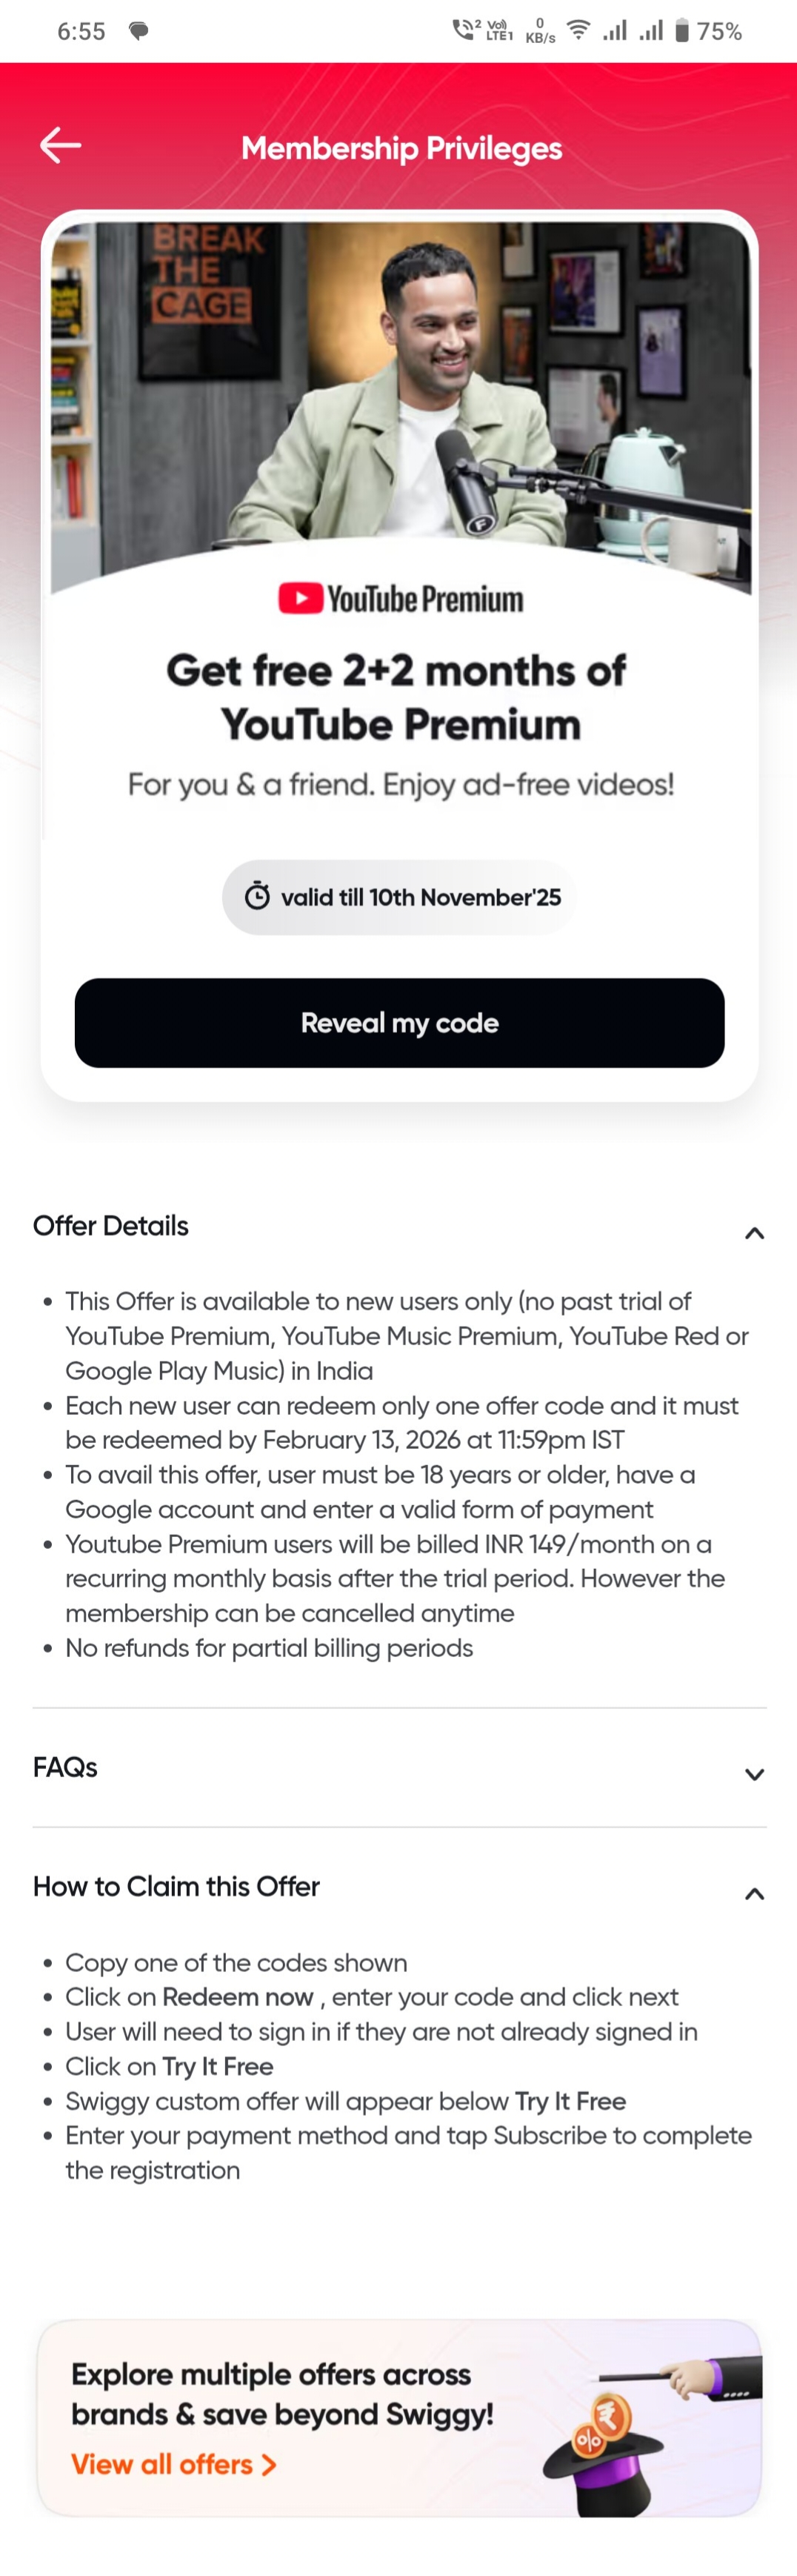Screen dimensions: 797x2576
Task: Tap the timer icon beside validity date
Action: click(257, 896)
